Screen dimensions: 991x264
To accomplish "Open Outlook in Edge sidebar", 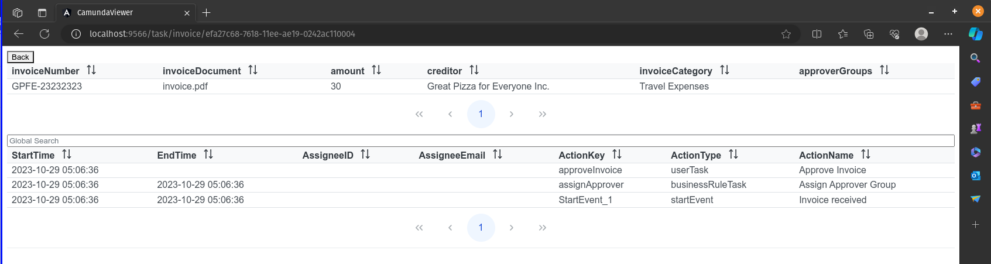I will click(975, 176).
